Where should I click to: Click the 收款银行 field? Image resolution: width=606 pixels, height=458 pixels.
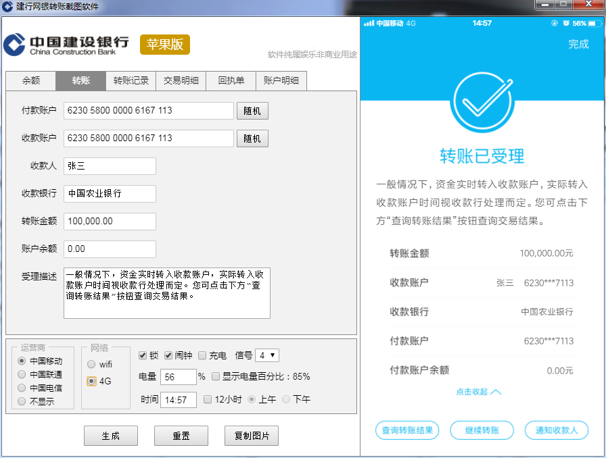(x=110, y=194)
